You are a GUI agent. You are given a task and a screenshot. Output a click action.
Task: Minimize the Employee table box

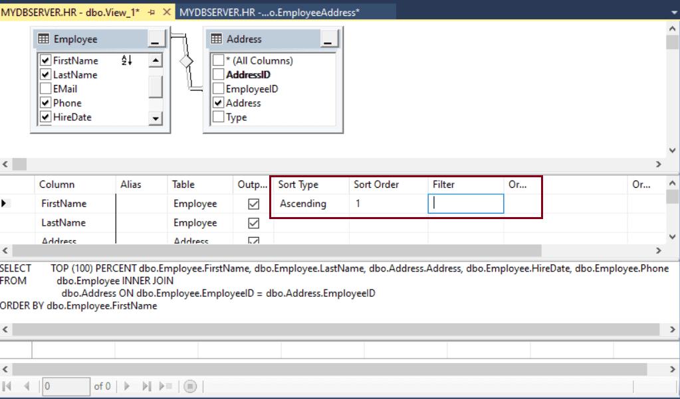(x=155, y=39)
